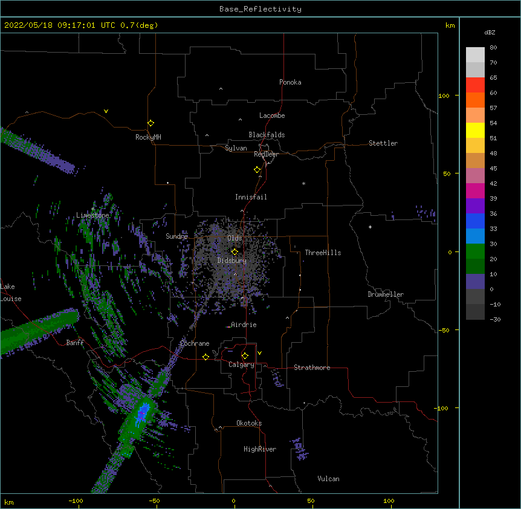Click the yellow diamond marker near RockyMH
The image size is (521, 509).
tap(151, 123)
